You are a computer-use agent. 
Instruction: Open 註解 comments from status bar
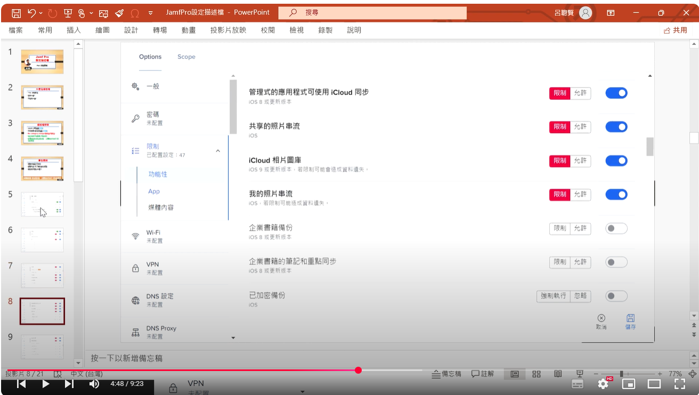coord(483,374)
